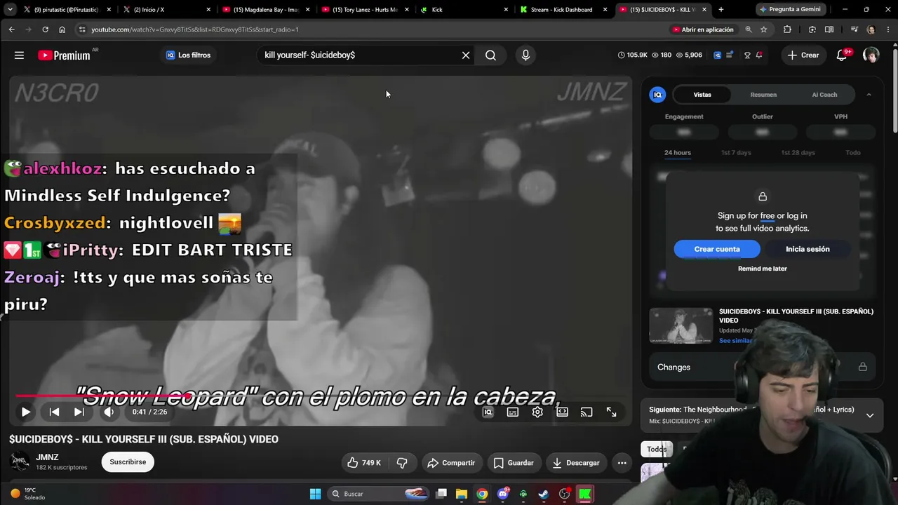Open Steam from the taskbar
Viewport: 898px width, 505px height.
point(544,494)
